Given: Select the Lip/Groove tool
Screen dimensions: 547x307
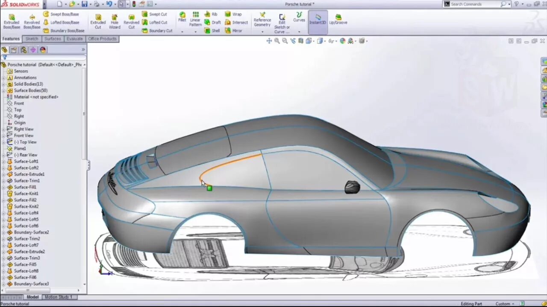Looking at the screenshot, I should pyautogui.click(x=338, y=19).
